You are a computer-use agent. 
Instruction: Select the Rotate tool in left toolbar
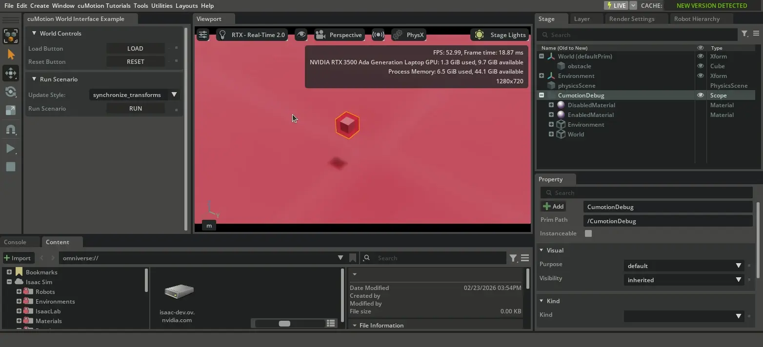(x=10, y=92)
